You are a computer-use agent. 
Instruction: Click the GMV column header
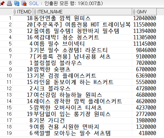coord(144,12)
